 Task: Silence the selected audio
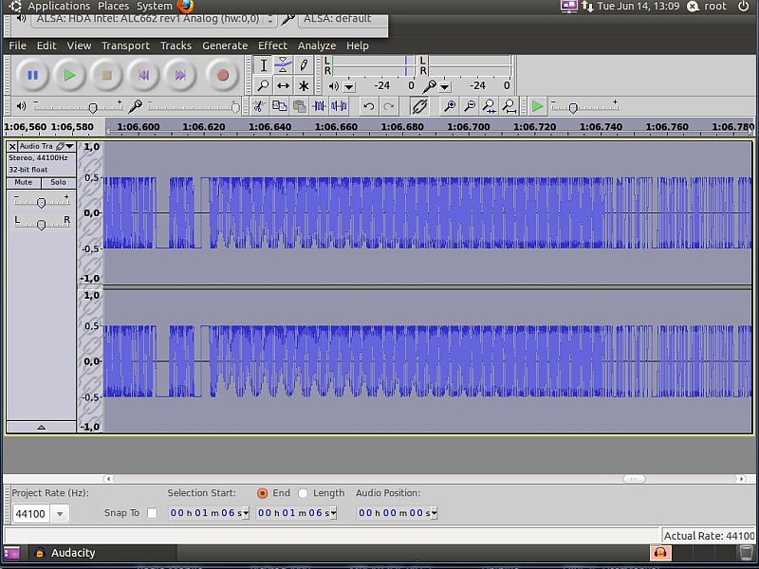(x=340, y=106)
